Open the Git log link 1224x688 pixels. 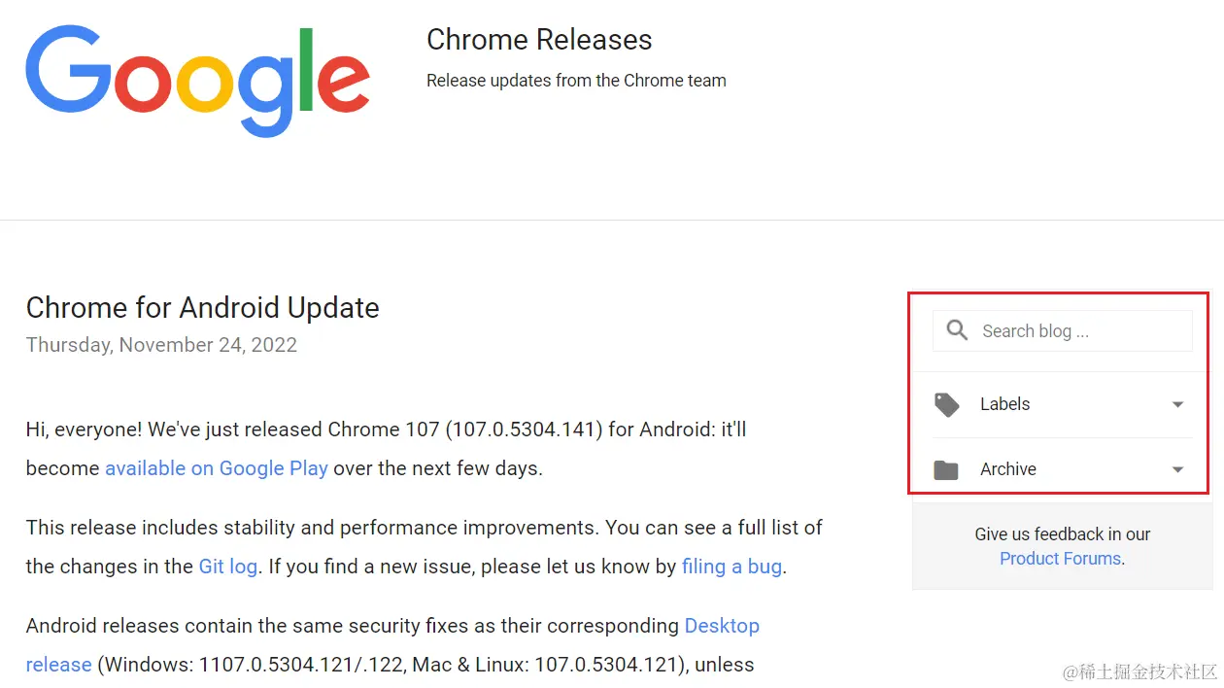point(228,567)
